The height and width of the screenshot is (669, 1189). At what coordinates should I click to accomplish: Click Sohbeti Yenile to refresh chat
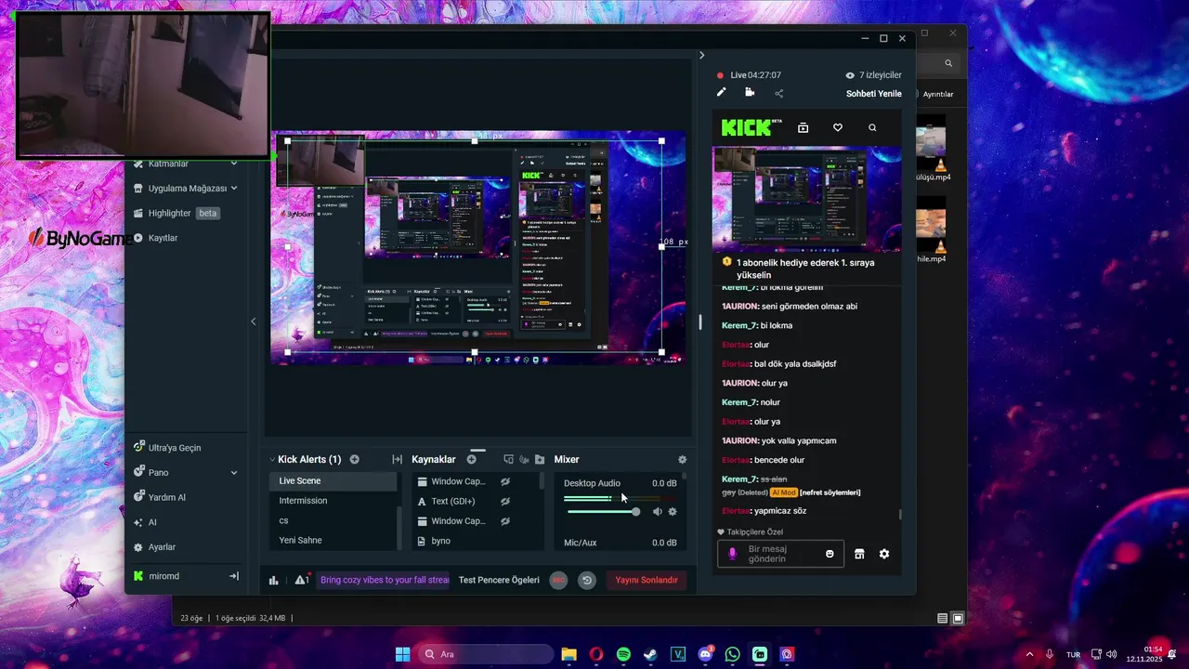[874, 94]
